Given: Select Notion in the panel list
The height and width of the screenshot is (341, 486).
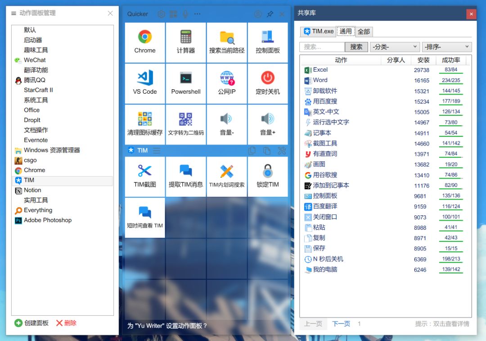Looking at the screenshot, I should point(63,190).
